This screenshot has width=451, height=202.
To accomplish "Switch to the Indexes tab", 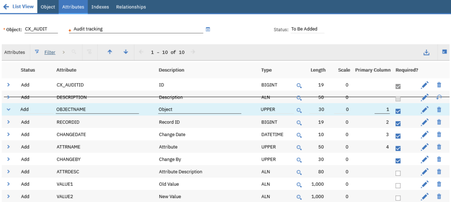I will click(100, 7).
